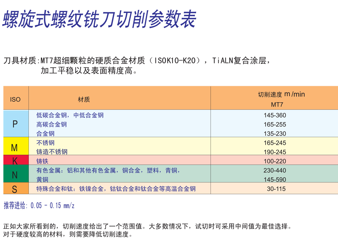This screenshot has height=250, width=338.
Task: Click the 切削速度 m/min header text
Action: (x=281, y=94)
